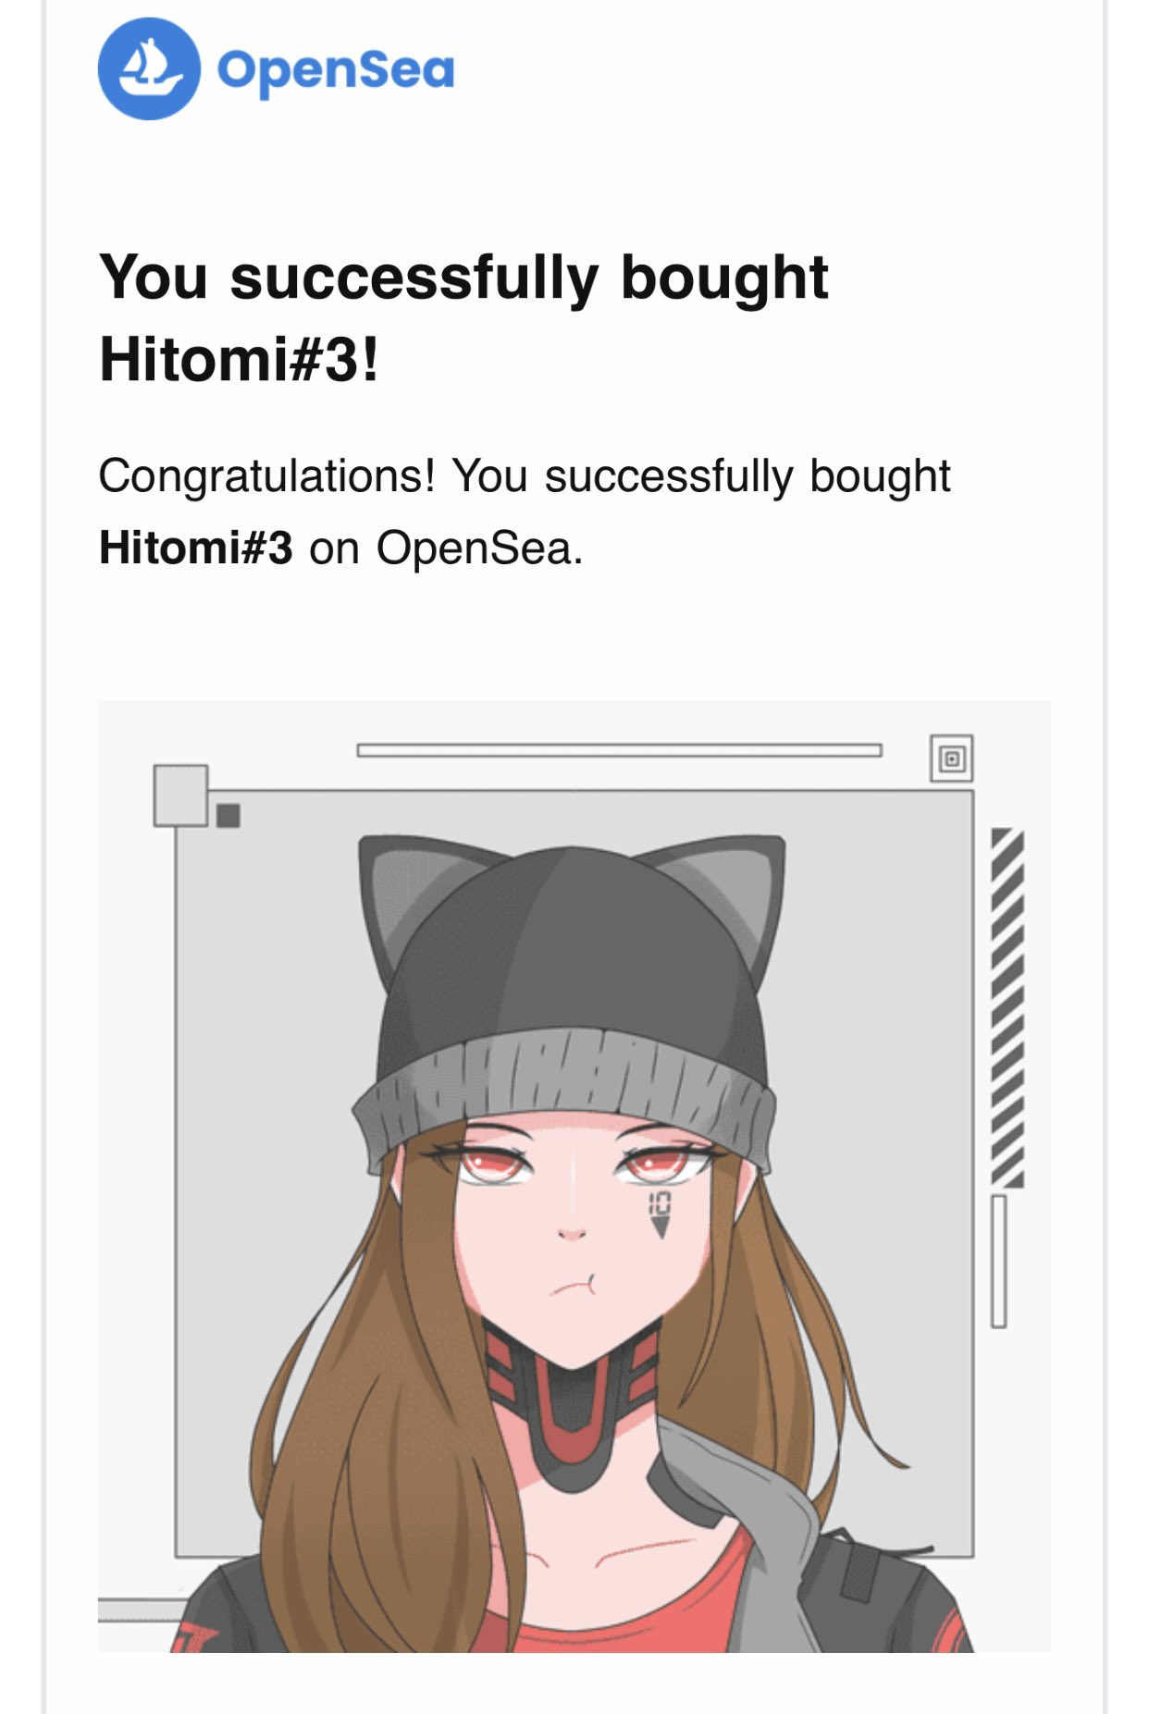
Task: Click the small dark square in the frame corner
Action: (x=228, y=815)
